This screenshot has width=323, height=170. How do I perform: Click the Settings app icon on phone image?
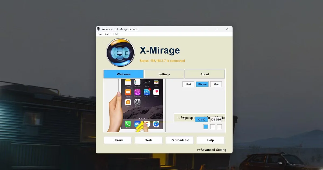[x=137, y=102]
